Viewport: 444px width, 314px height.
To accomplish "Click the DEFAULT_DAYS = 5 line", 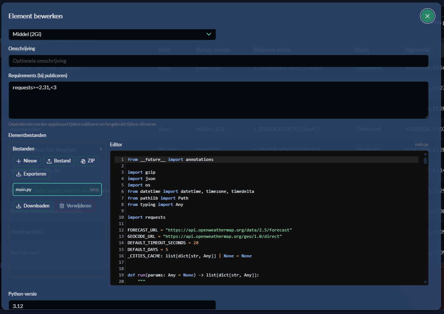I will 148,249.
